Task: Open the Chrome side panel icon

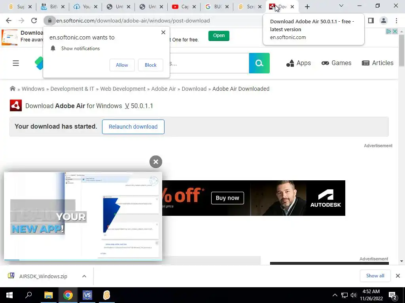Action: [x=371, y=21]
